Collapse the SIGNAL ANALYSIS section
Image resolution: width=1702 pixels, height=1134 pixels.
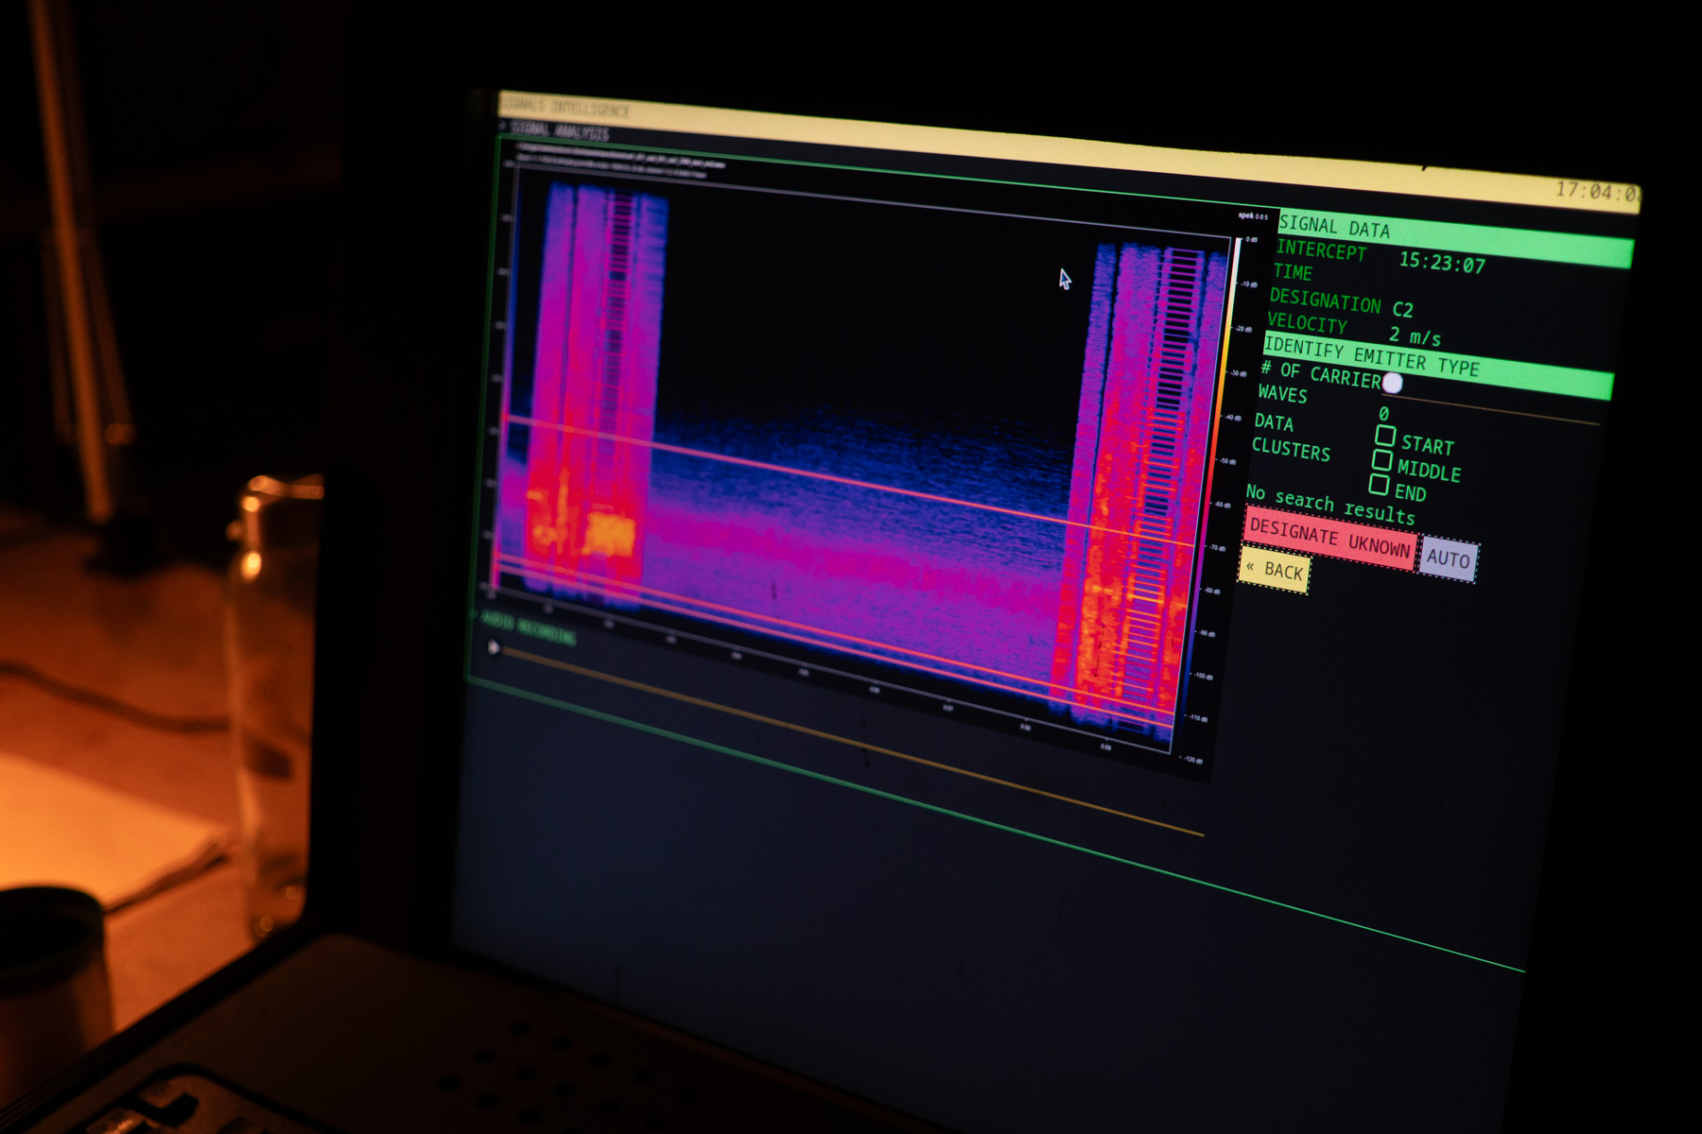(558, 130)
